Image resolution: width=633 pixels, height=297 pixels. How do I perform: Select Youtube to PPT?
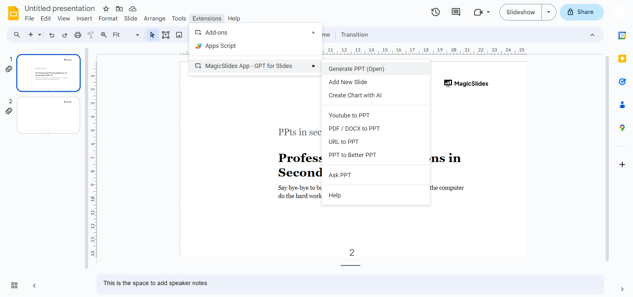pyautogui.click(x=376, y=115)
